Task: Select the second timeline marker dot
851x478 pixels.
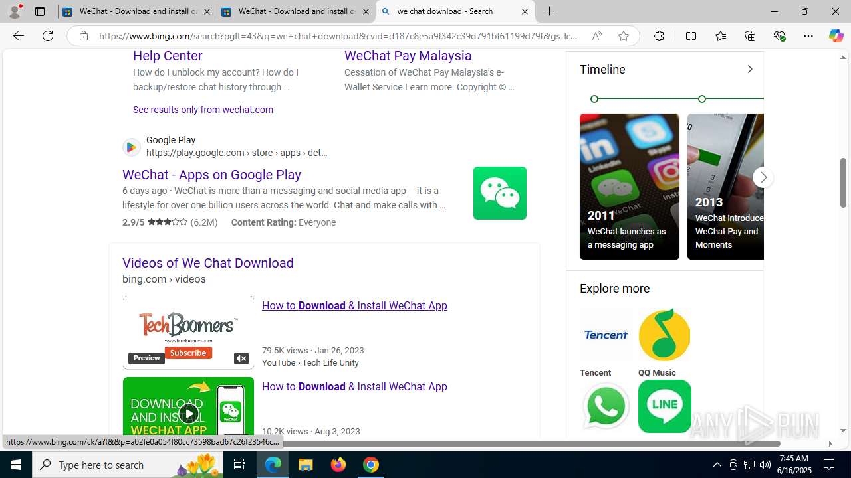Action: (x=702, y=99)
